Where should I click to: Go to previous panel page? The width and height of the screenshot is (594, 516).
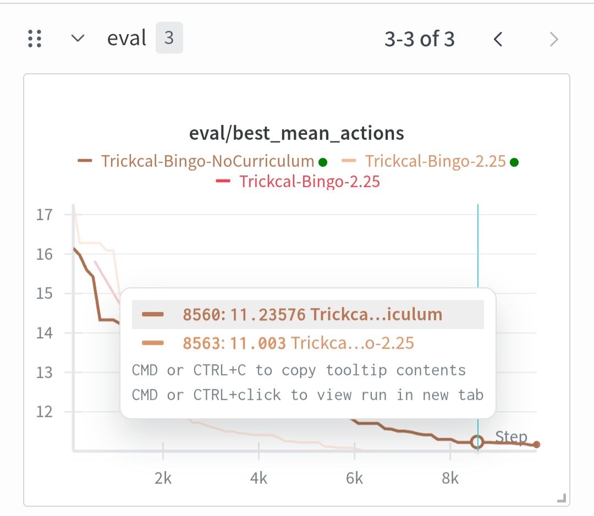pyautogui.click(x=498, y=39)
